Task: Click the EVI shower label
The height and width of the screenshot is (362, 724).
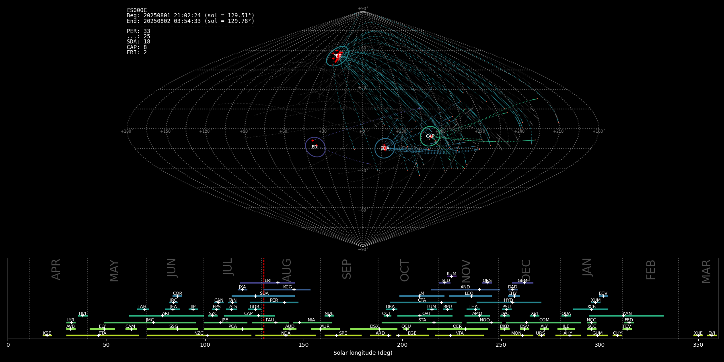Action: (x=712, y=333)
